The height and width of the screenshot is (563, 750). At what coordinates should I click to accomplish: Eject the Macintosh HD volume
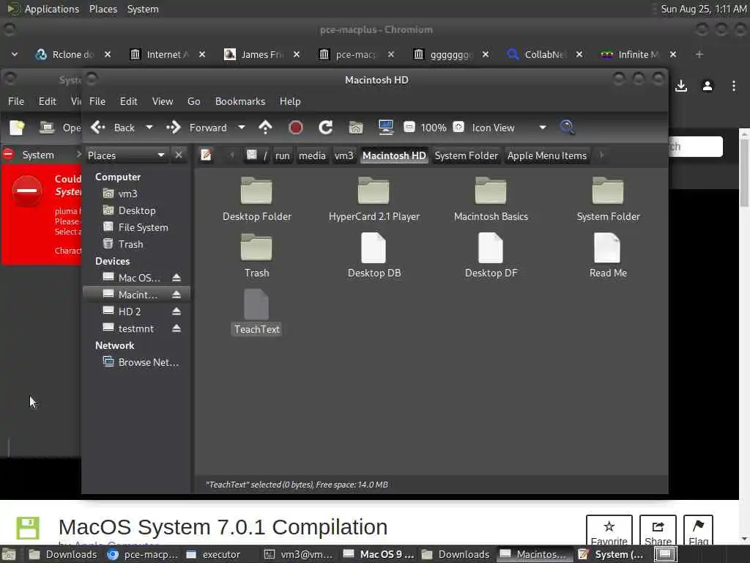(177, 295)
